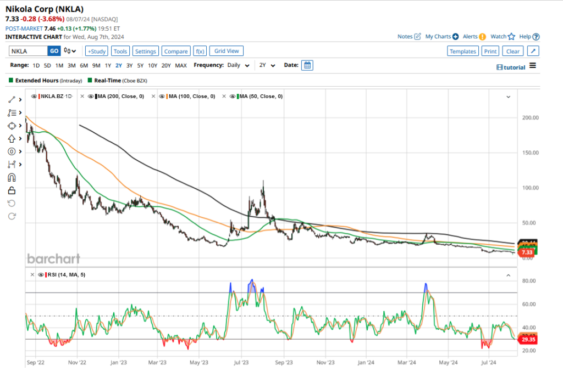Click the NKLA symbol input field
563x377 pixels.
click(27, 51)
